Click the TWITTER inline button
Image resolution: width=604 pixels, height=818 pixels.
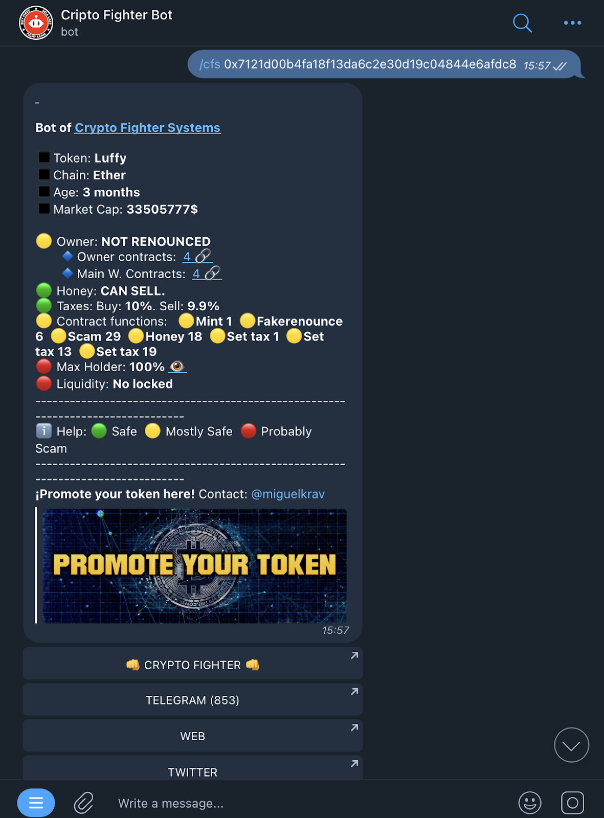tap(193, 768)
